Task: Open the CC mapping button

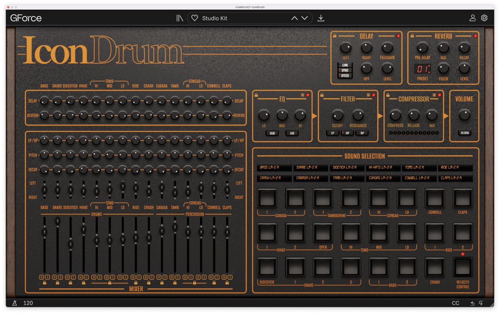Action: [x=456, y=303]
